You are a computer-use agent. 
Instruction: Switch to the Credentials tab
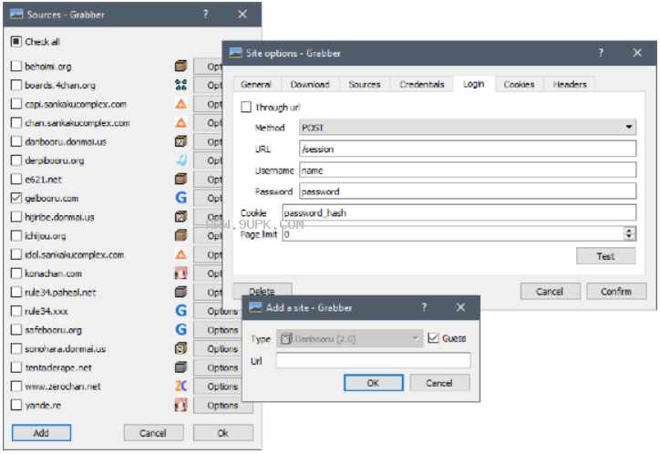coord(422,84)
